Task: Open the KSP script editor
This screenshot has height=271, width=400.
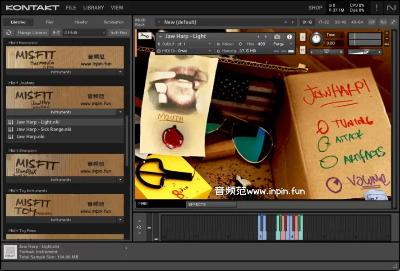Action: (x=371, y=22)
